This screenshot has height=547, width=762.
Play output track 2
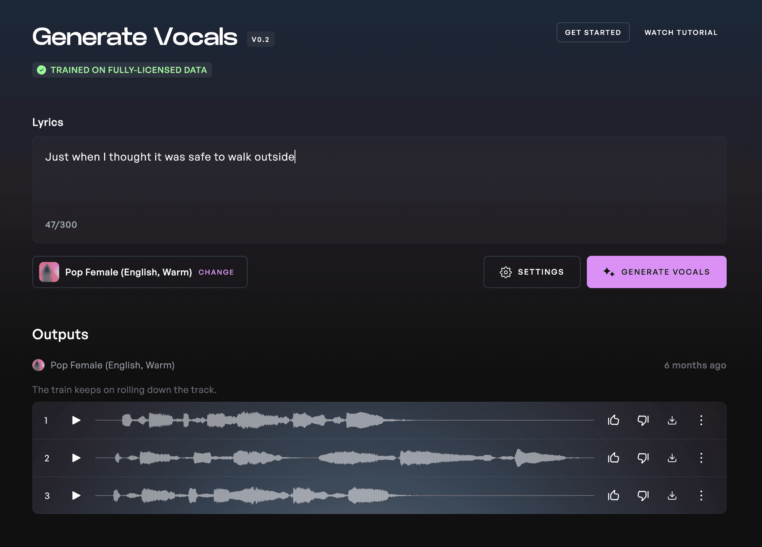coord(76,458)
